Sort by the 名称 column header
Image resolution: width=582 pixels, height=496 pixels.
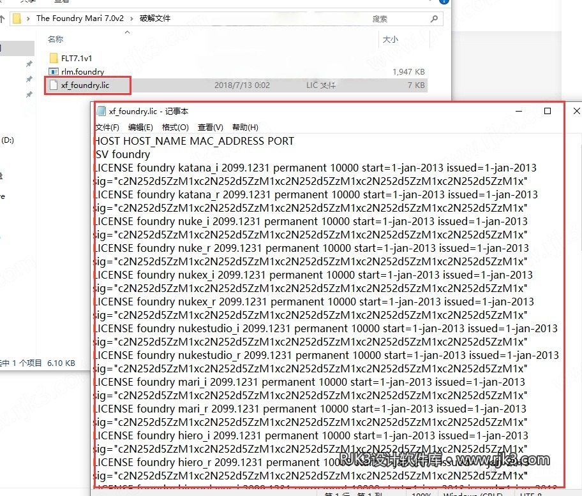(x=56, y=40)
